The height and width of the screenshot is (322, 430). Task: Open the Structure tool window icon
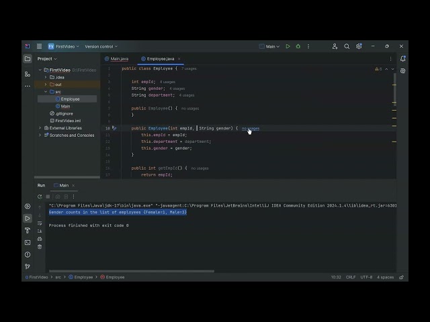click(x=28, y=74)
